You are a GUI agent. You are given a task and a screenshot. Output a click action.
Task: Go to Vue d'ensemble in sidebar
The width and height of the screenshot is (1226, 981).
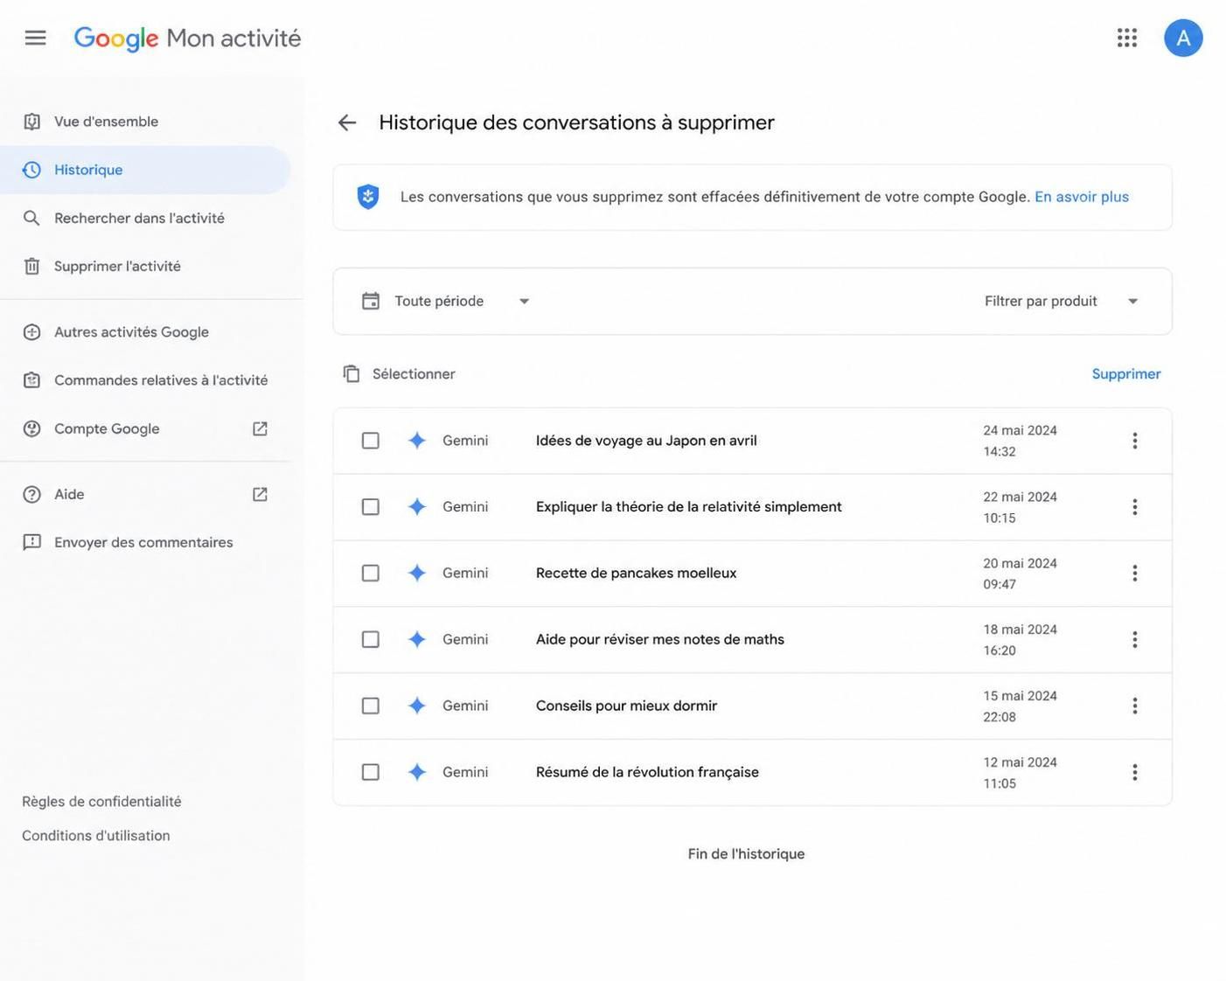click(x=144, y=122)
